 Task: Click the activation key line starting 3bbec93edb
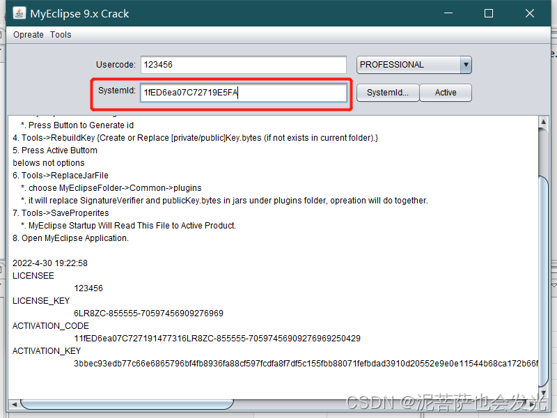306,363
